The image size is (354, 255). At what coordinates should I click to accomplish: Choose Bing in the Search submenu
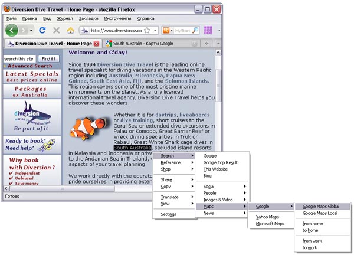coord(222,176)
